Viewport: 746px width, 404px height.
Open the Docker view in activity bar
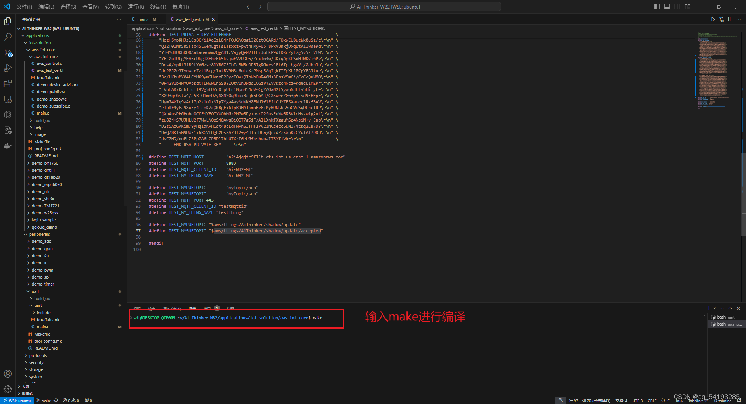[x=8, y=146]
